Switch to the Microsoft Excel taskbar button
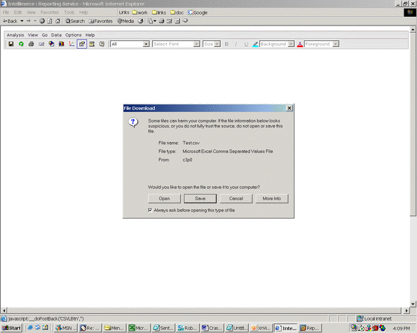Viewport: 417px width, 333px height. 139,328
